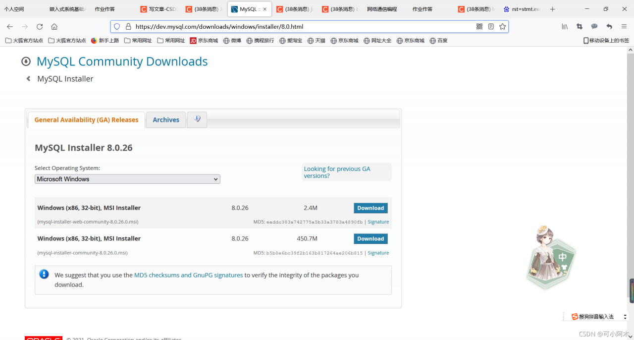This screenshot has height=340, width=634.
Task: Click the Sogou bar up-down arrows
Action: (x=625, y=317)
